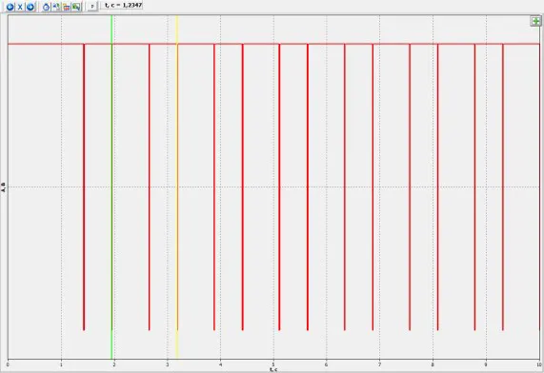The width and height of the screenshot is (544, 373).
Task: Click the green plus icon in graph corner
Action: [x=535, y=21]
